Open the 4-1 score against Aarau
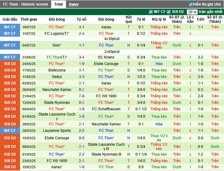 pos(81,27)
